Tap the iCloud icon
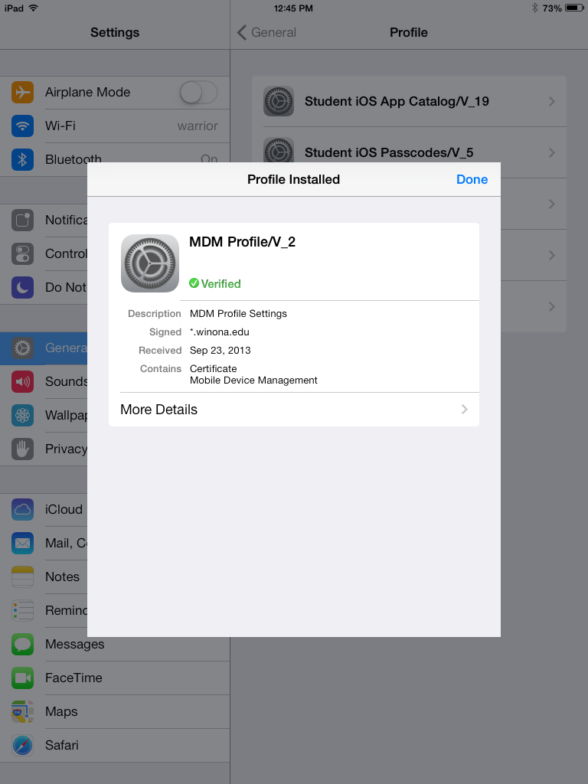This screenshot has width=588, height=784. pos(23,509)
